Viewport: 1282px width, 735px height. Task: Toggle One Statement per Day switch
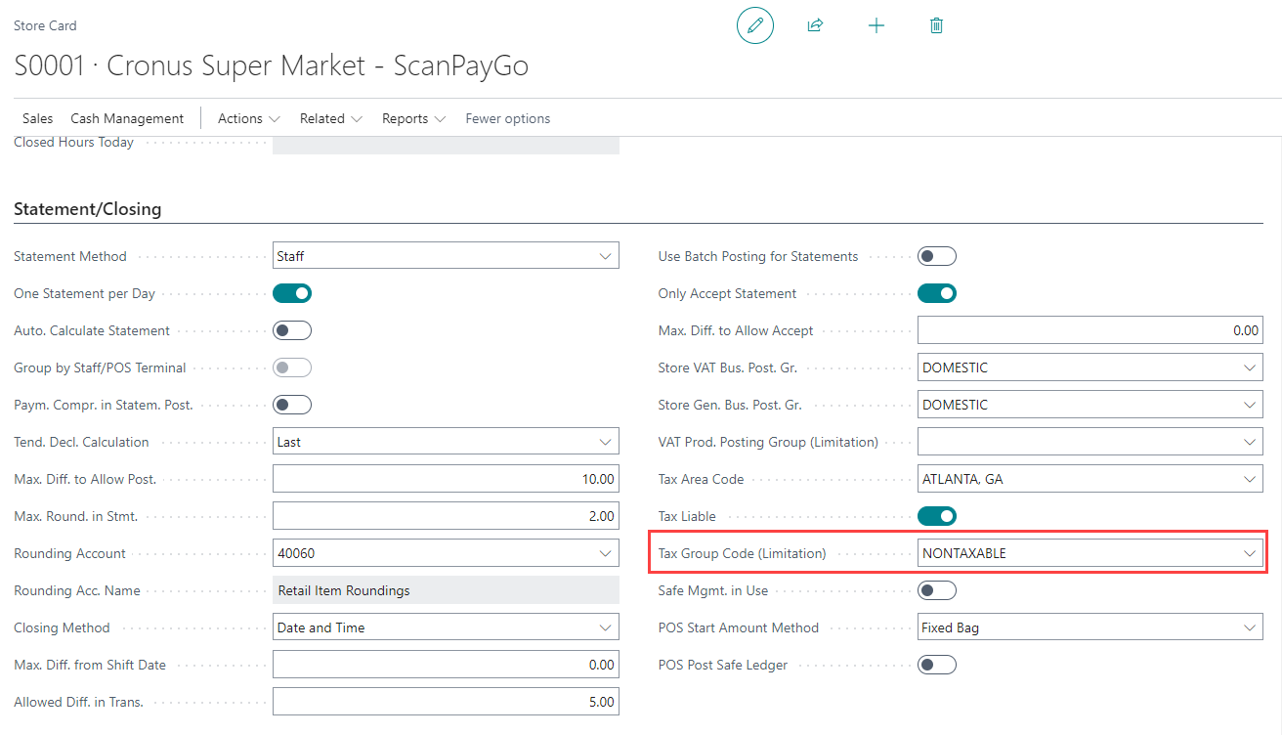[292, 293]
